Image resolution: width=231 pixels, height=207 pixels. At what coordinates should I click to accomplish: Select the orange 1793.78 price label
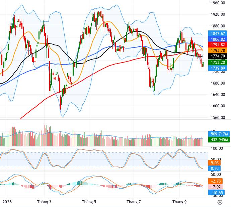click(218, 50)
